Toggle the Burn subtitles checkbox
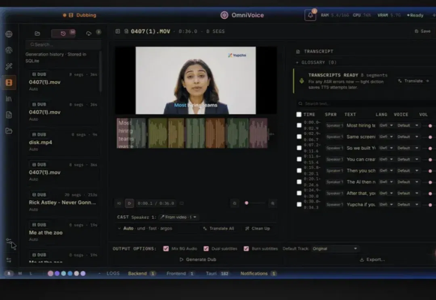 point(246,249)
